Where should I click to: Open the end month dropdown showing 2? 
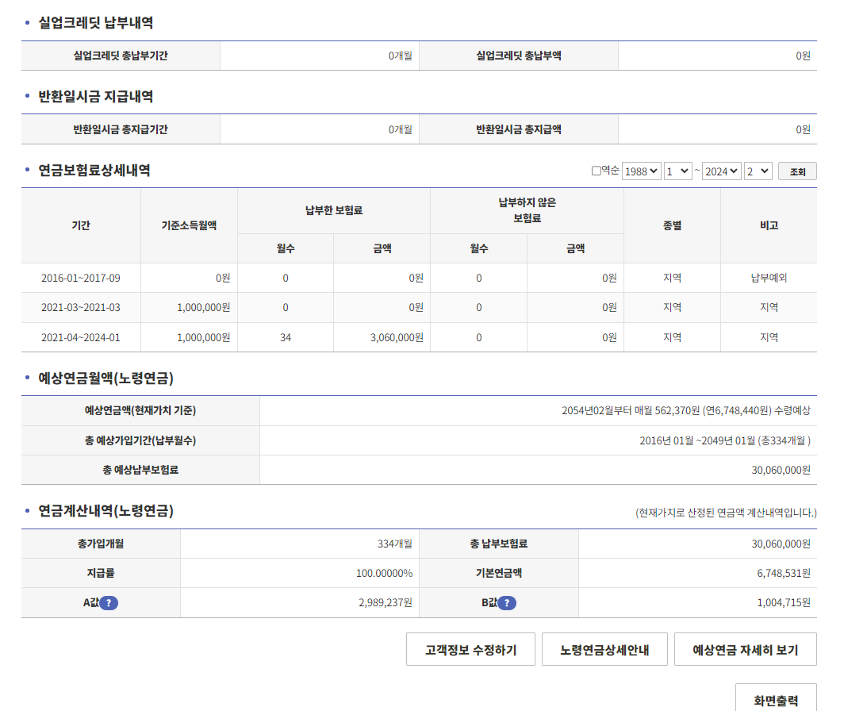point(758,171)
